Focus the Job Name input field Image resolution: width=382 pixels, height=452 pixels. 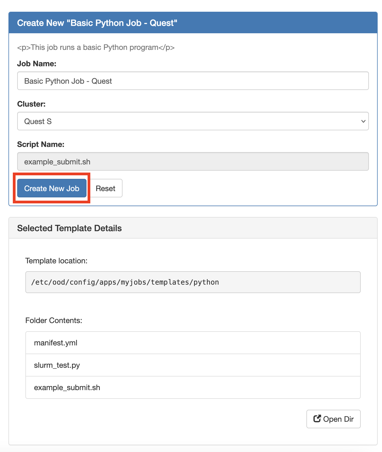193,81
